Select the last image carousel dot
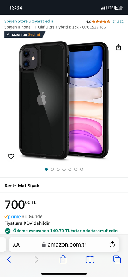Image resolution: width=128 pixels, height=277 pixels. tap(82, 169)
